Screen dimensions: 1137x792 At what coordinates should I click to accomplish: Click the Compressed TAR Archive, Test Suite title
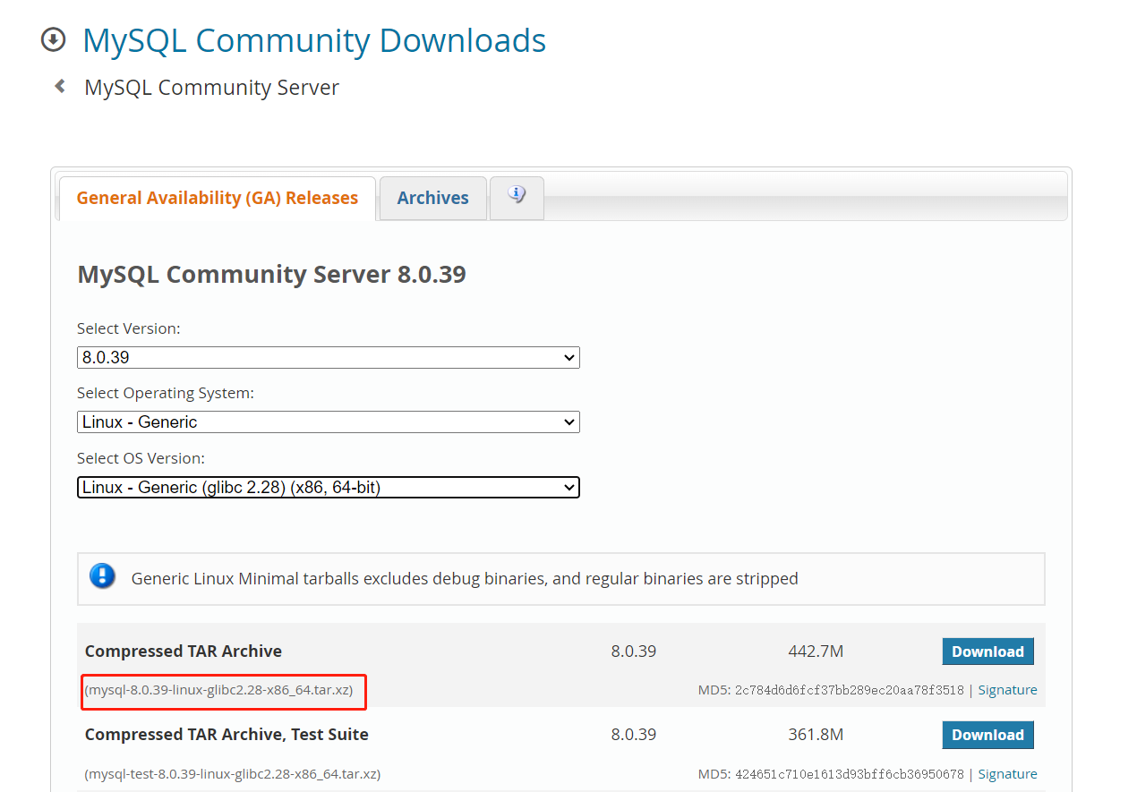pos(227,735)
